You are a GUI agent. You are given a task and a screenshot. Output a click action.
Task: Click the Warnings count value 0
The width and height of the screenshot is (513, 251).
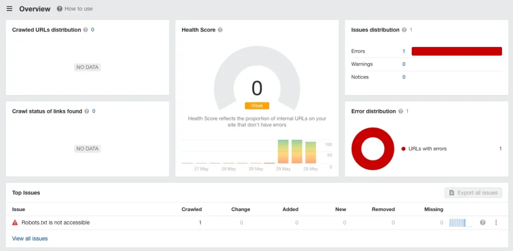pyautogui.click(x=404, y=64)
